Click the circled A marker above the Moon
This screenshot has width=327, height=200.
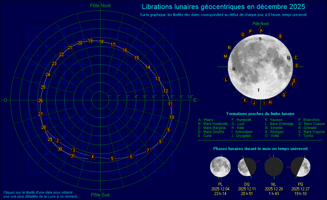click(x=261, y=30)
